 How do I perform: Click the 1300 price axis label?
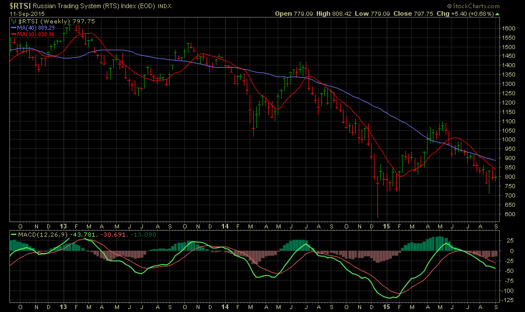[x=508, y=84]
